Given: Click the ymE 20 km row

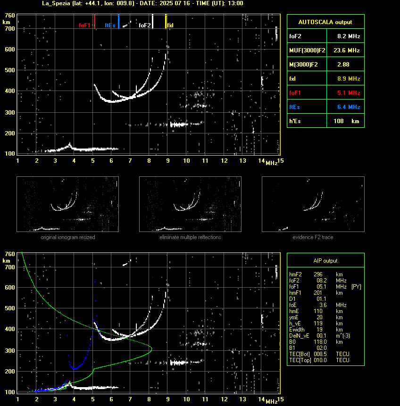Looking at the screenshot, I should click(x=316, y=317).
